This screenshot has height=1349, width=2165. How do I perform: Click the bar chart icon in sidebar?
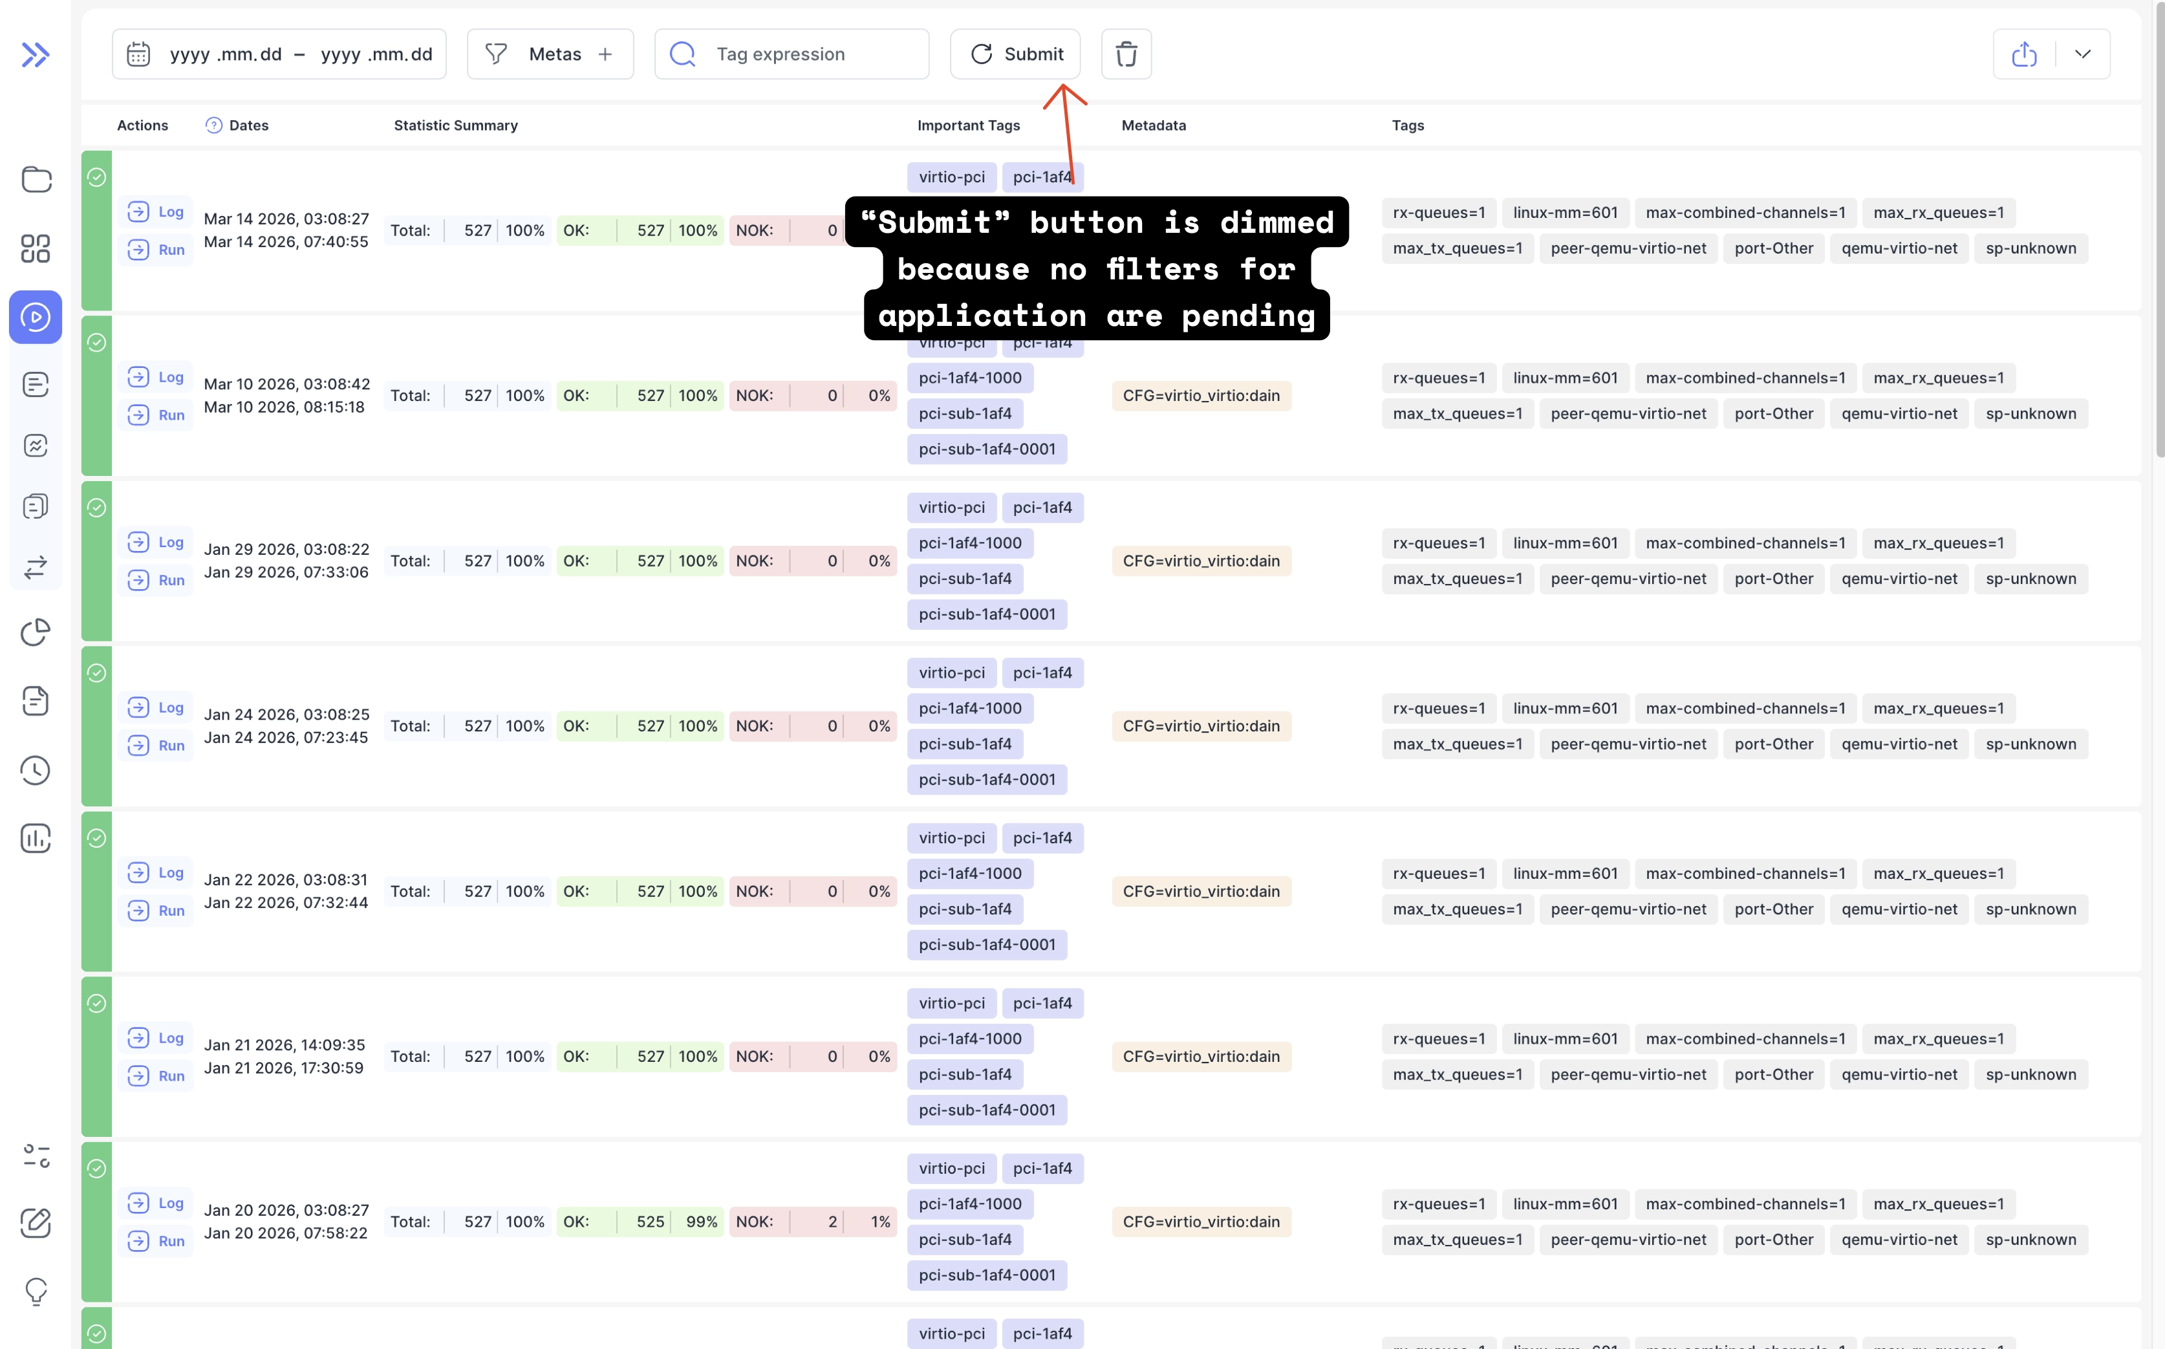[x=36, y=837]
